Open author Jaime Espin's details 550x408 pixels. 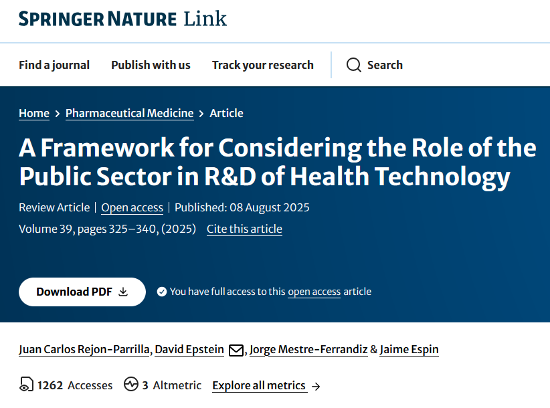pos(409,349)
